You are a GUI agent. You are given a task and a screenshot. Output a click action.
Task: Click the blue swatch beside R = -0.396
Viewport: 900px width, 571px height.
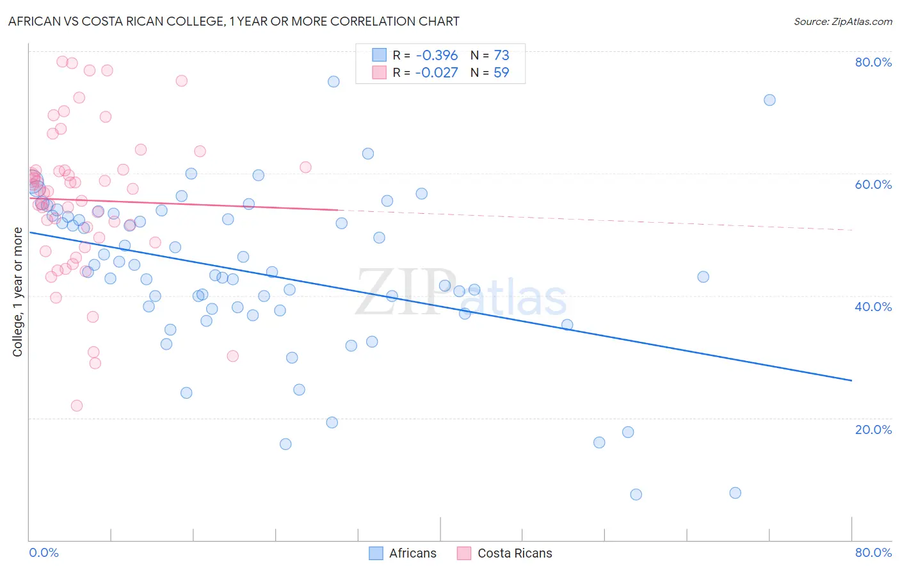(379, 56)
